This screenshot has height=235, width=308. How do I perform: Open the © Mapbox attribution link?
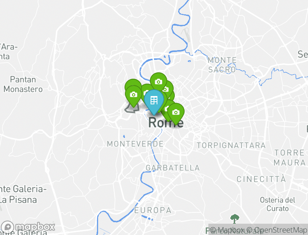pos(227,230)
